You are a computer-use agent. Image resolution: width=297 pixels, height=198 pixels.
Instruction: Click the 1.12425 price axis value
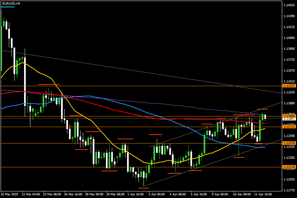point(289,147)
